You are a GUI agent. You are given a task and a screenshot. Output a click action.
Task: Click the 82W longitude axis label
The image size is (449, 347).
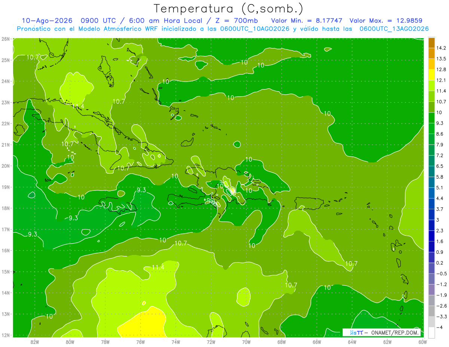tap(34, 341)
